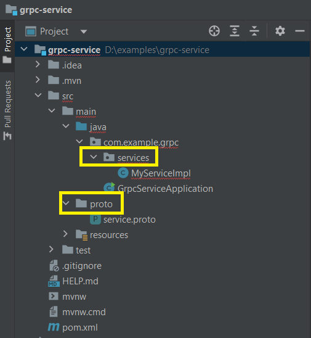Image resolution: width=311 pixels, height=338 pixels.
Task: Click the Collapse All toolbar icon
Action: tap(254, 31)
